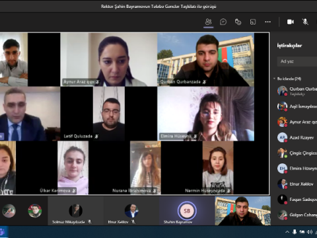Collapse the 'Bu iclasda (24)' participant list
The width and height of the screenshot is (317, 238).
click(275, 79)
